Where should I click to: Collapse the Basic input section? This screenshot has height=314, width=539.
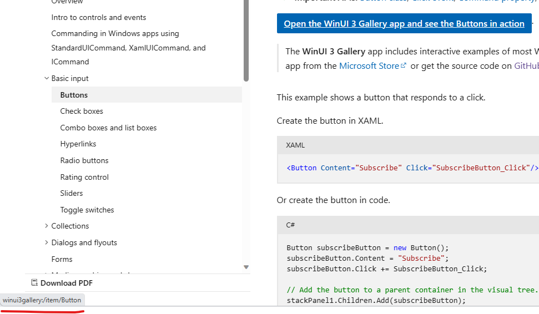(x=47, y=79)
